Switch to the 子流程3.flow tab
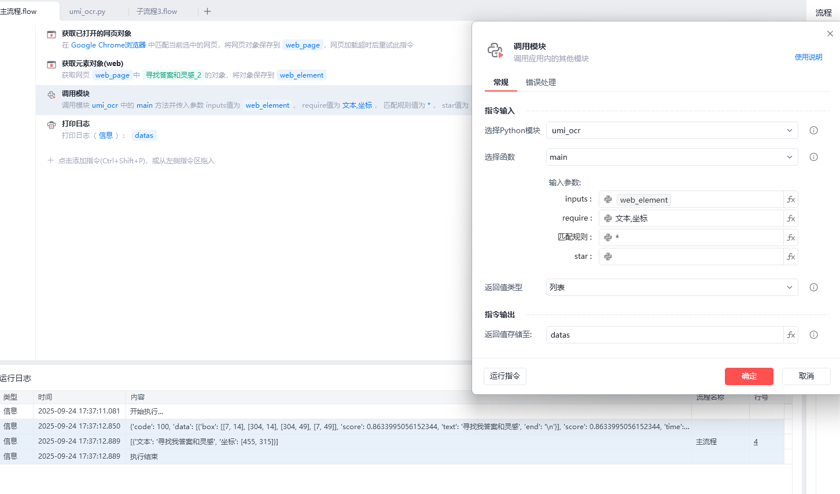This screenshot has height=494, width=840. [x=157, y=11]
